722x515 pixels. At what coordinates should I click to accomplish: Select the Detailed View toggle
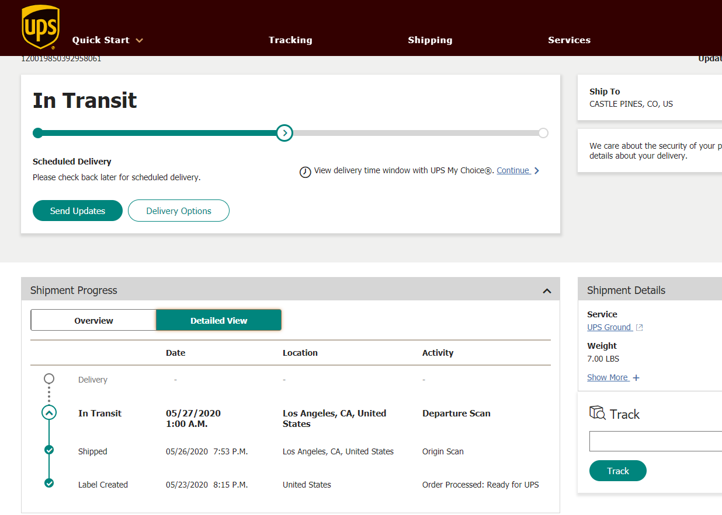pos(218,320)
